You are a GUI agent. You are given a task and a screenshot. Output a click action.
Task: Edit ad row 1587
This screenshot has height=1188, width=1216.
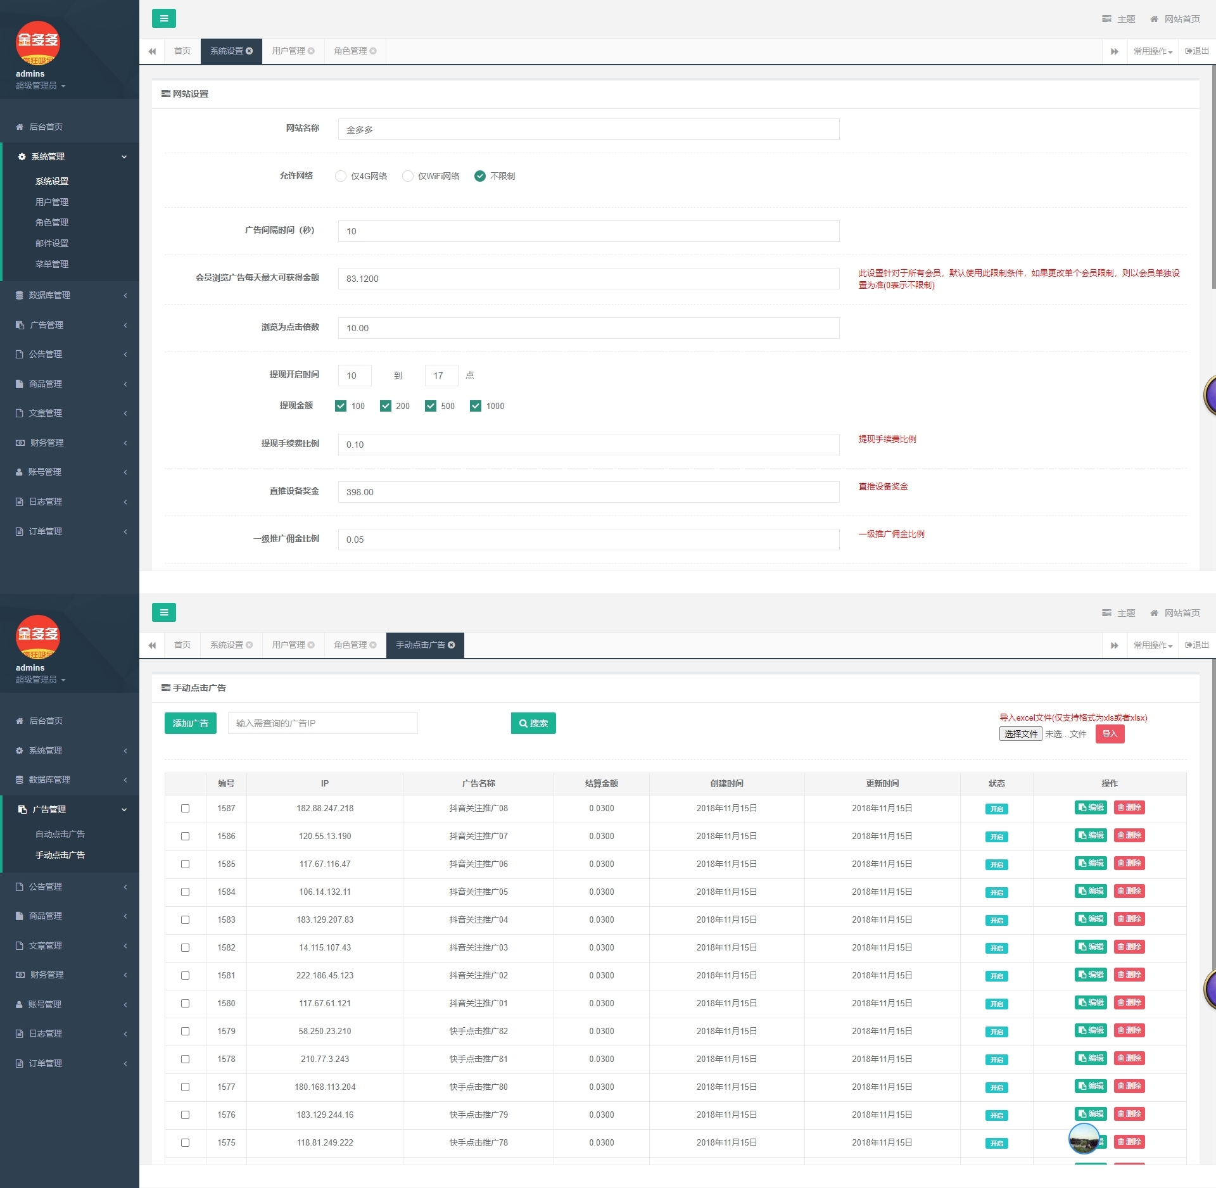click(1091, 807)
